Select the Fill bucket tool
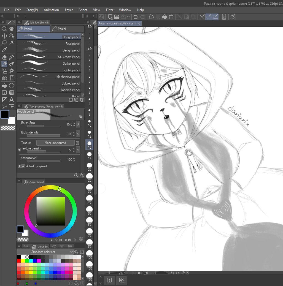This screenshot has width=283, height=286. (x=4, y=86)
